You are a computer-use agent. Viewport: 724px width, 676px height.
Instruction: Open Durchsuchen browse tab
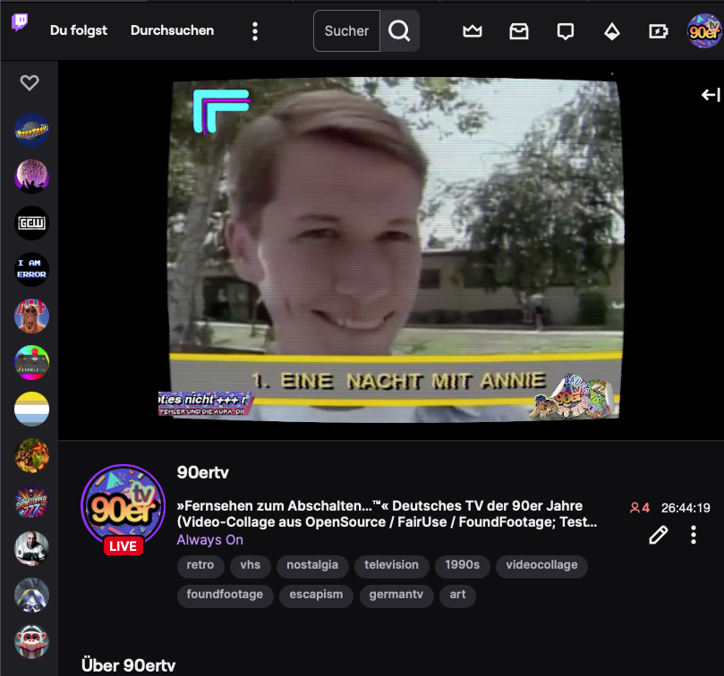[x=172, y=30]
